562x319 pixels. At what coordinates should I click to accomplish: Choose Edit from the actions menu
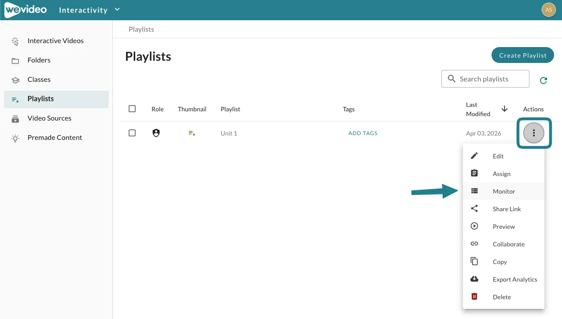point(503,156)
